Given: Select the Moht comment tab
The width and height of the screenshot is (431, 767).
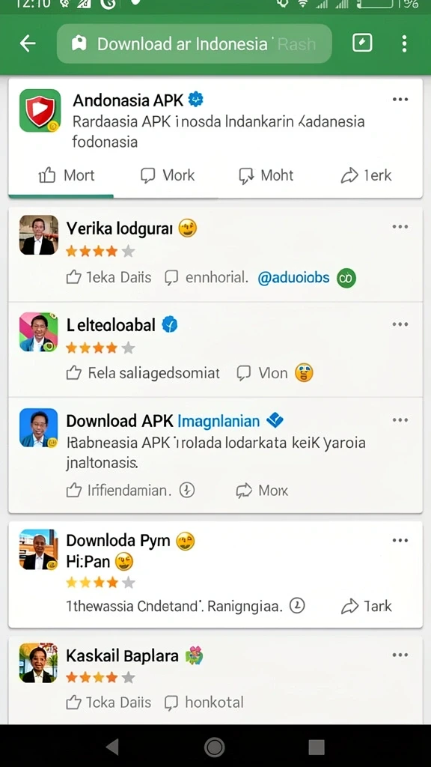Looking at the screenshot, I should pyautogui.click(x=266, y=175).
